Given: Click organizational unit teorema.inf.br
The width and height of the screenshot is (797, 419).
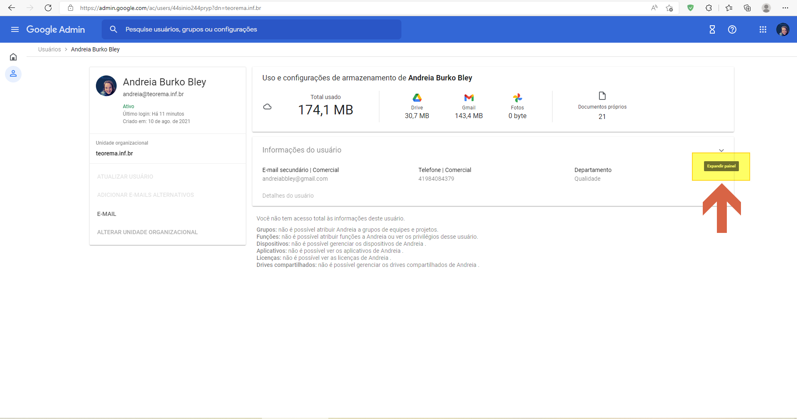Looking at the screenshot, I should coord(115,153).
